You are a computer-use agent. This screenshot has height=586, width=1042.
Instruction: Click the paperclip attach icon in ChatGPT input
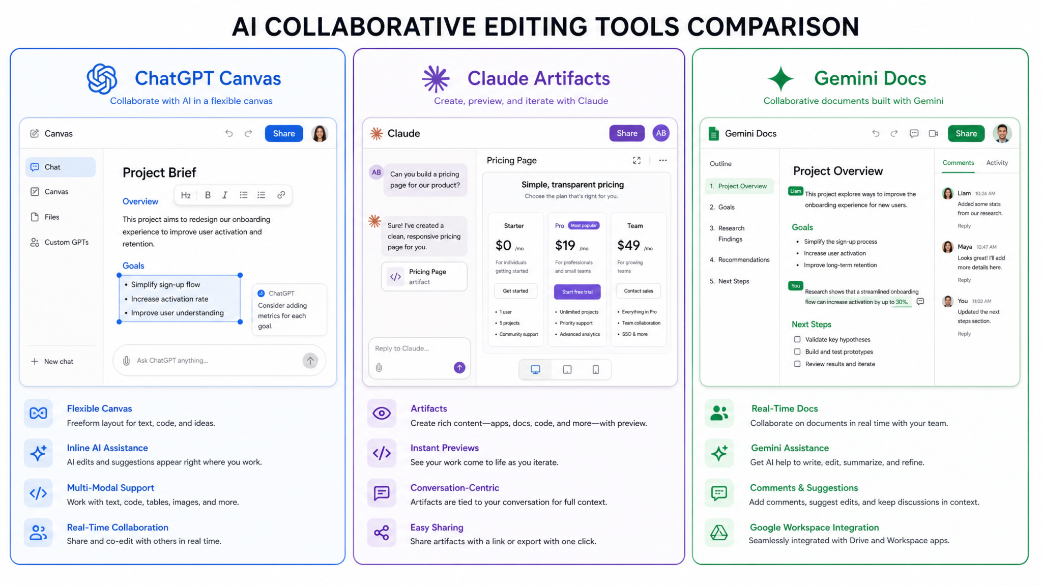126,361
